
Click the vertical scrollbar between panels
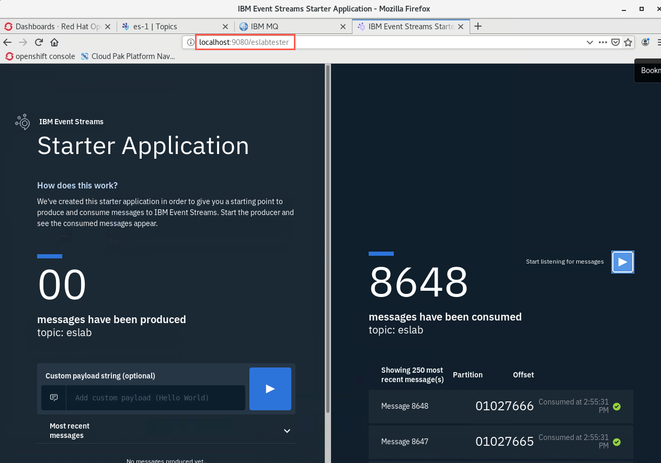(x=328, y=238)
